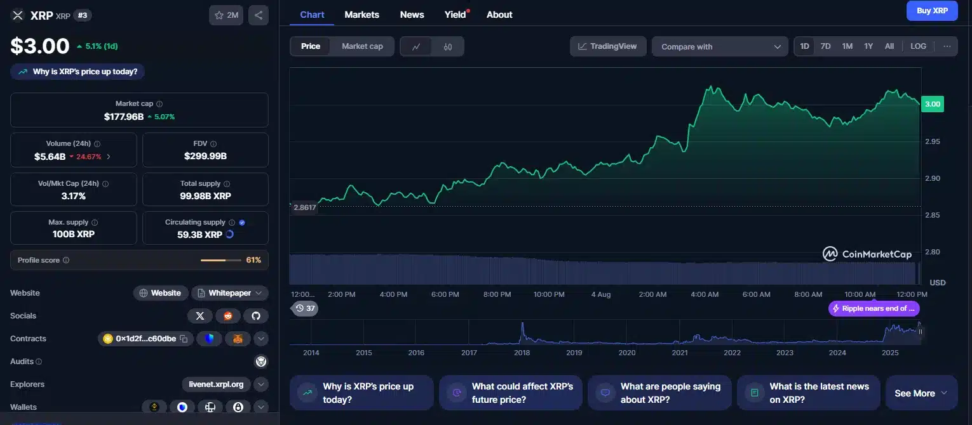This screenshot has height=425, width=972.
Task: Click the share icon button
Action: 259,15
